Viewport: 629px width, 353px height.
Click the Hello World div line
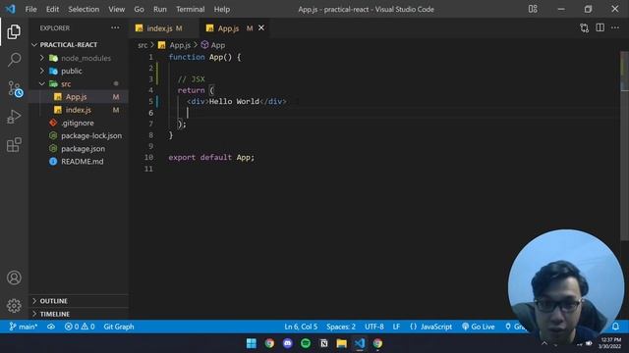pyautogui.click(x=237, y=102)
